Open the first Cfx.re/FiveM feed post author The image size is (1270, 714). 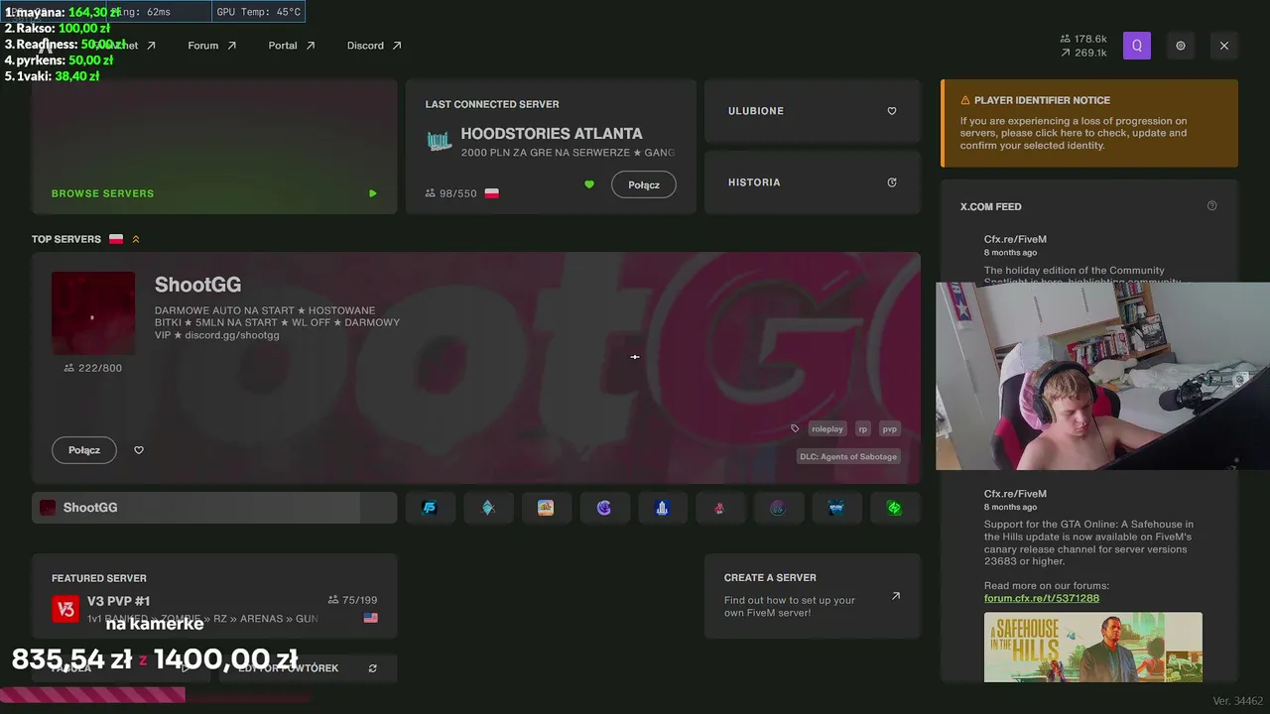coord(1015,239)
